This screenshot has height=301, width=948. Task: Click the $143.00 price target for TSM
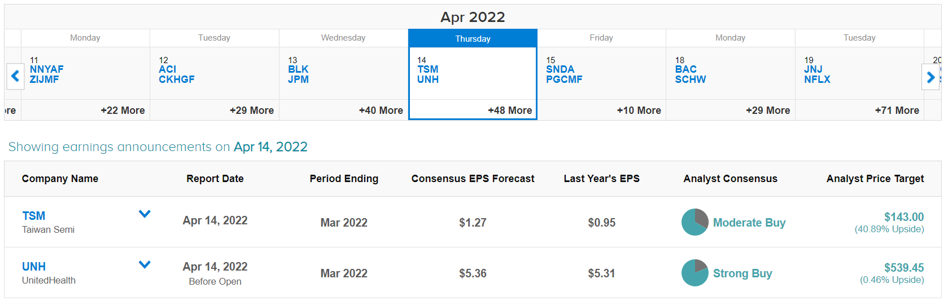[x=904, y=217]
